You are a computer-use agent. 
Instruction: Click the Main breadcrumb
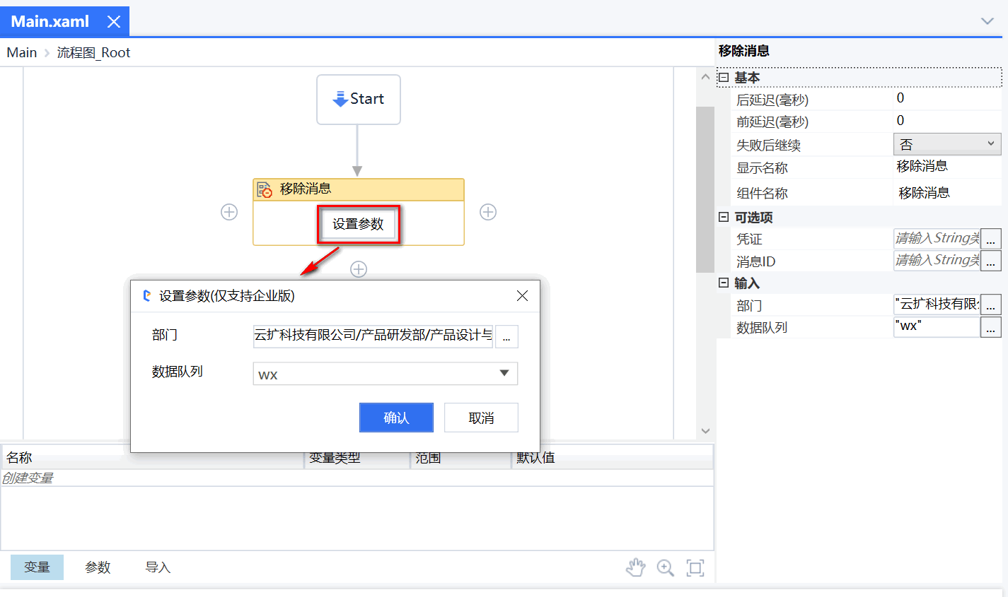[x=22, y=52]
